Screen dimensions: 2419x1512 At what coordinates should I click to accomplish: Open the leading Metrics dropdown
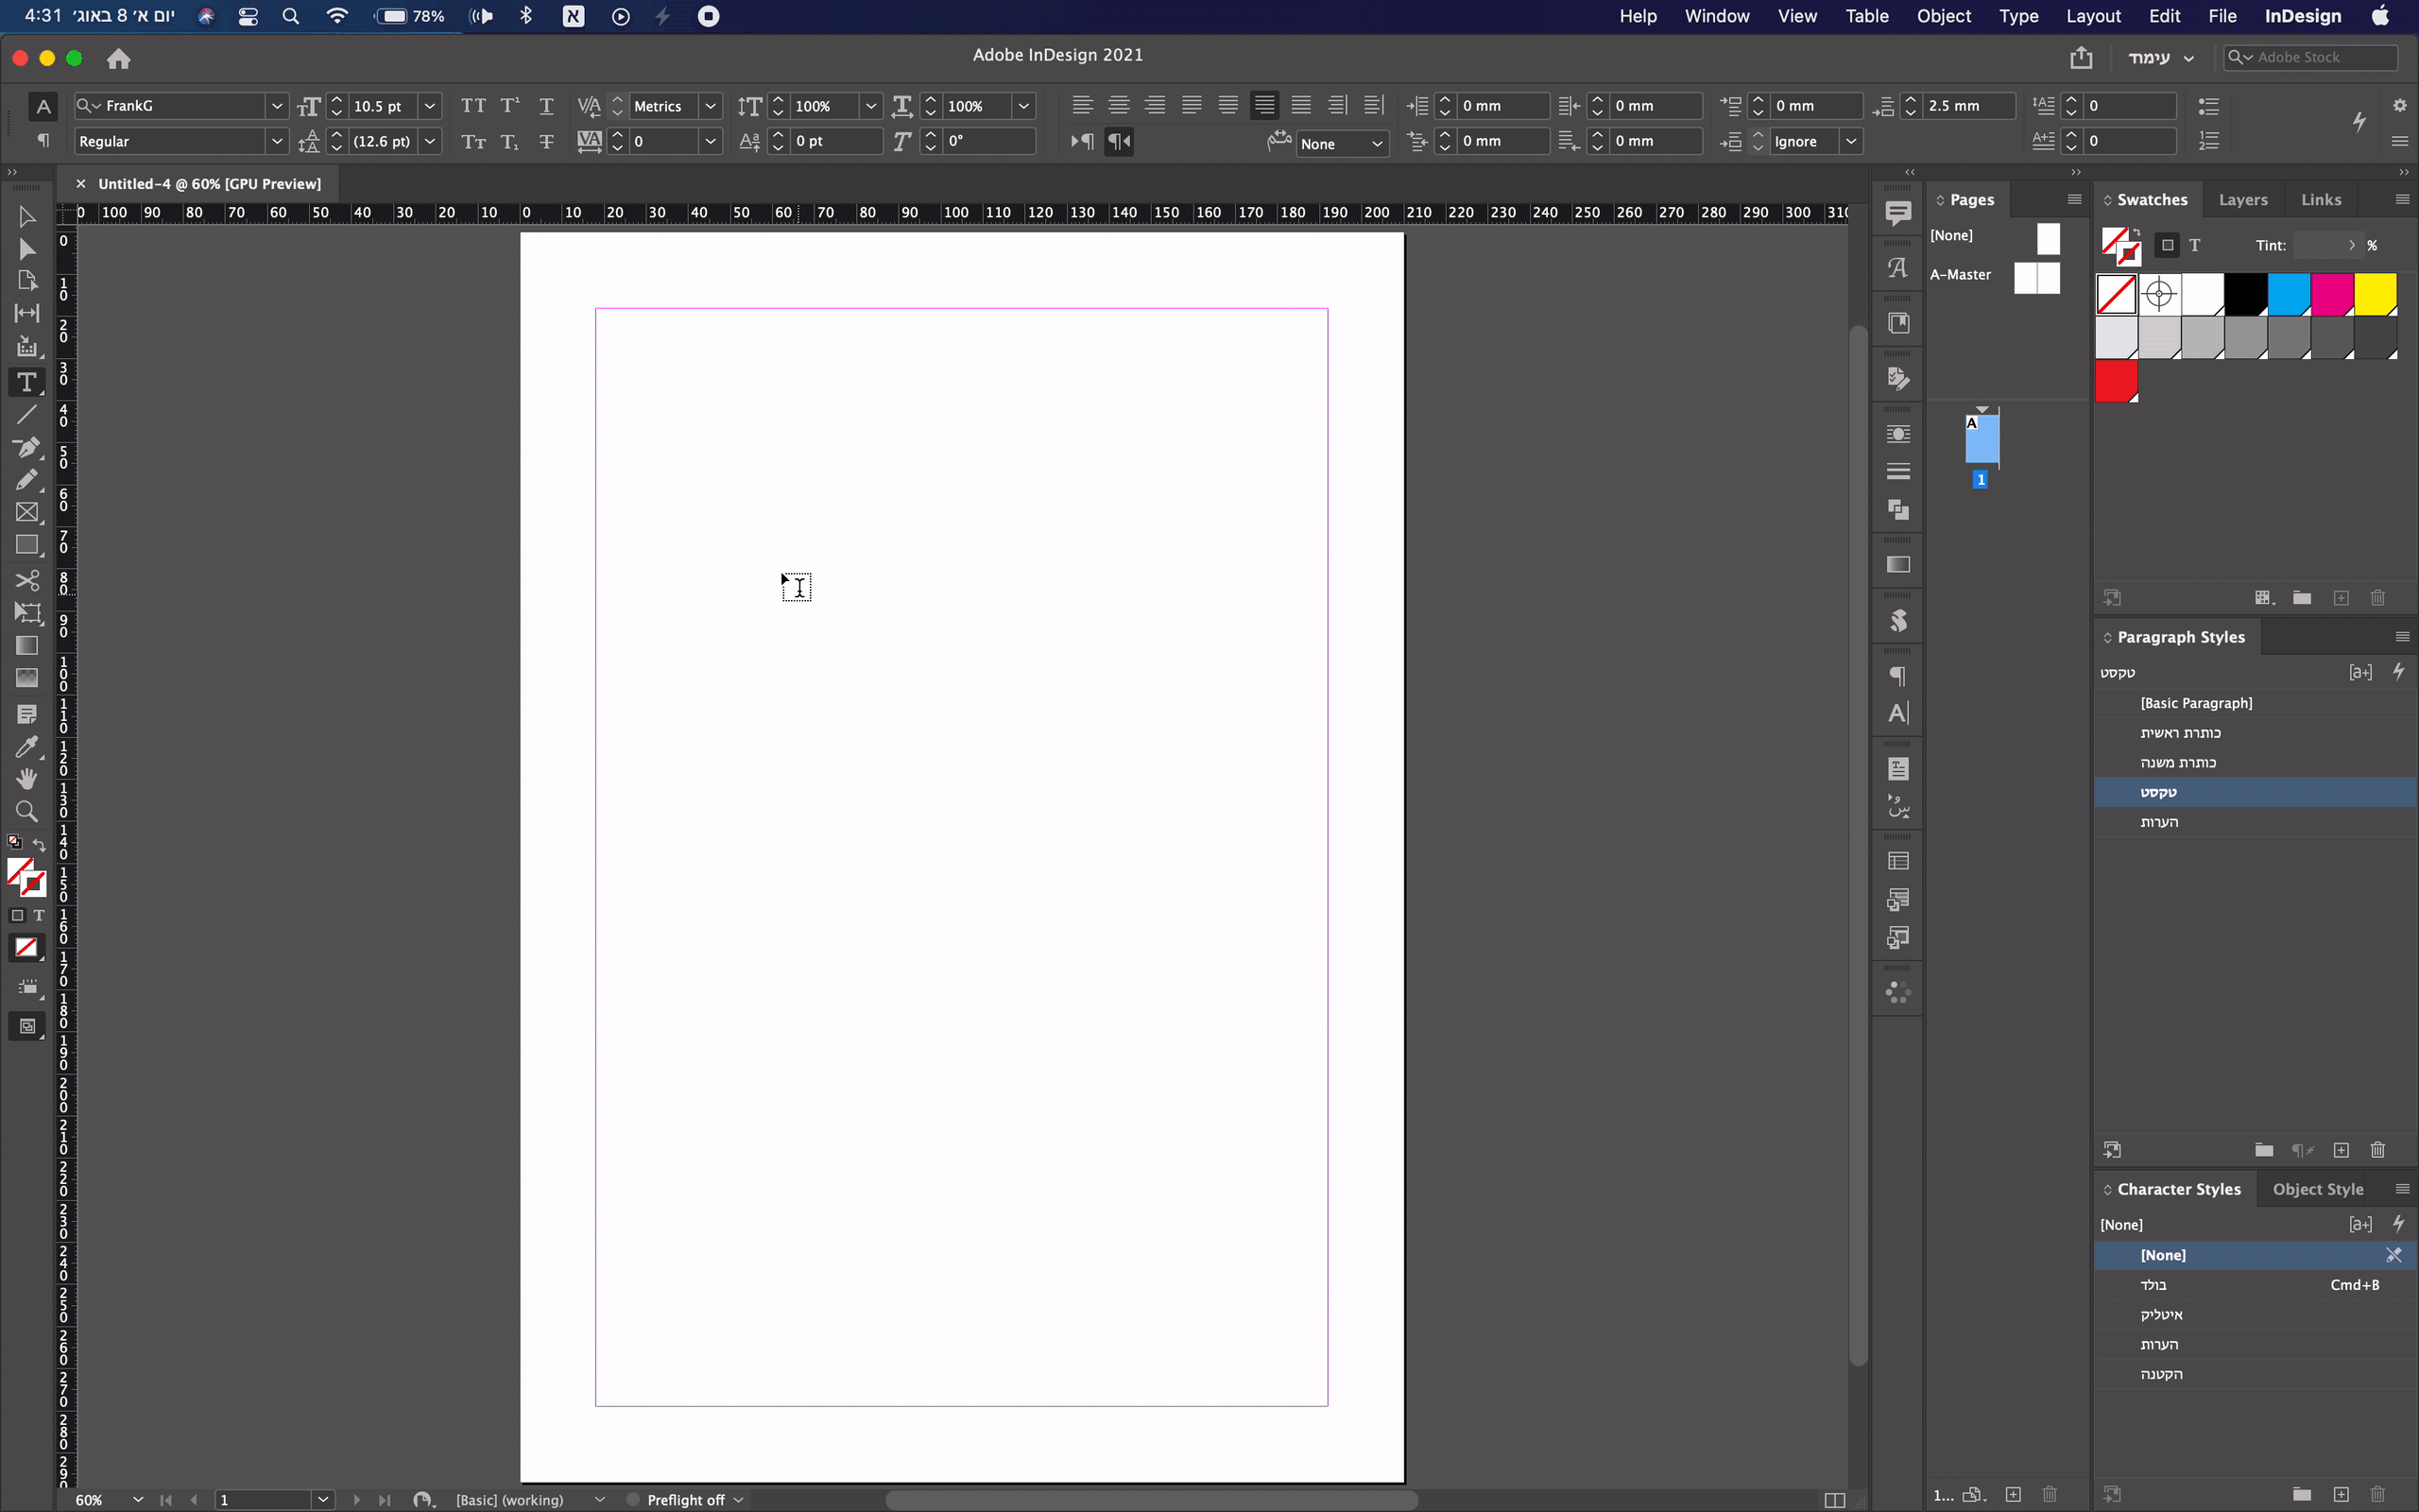pyautogui.click(x=711, y=106)
